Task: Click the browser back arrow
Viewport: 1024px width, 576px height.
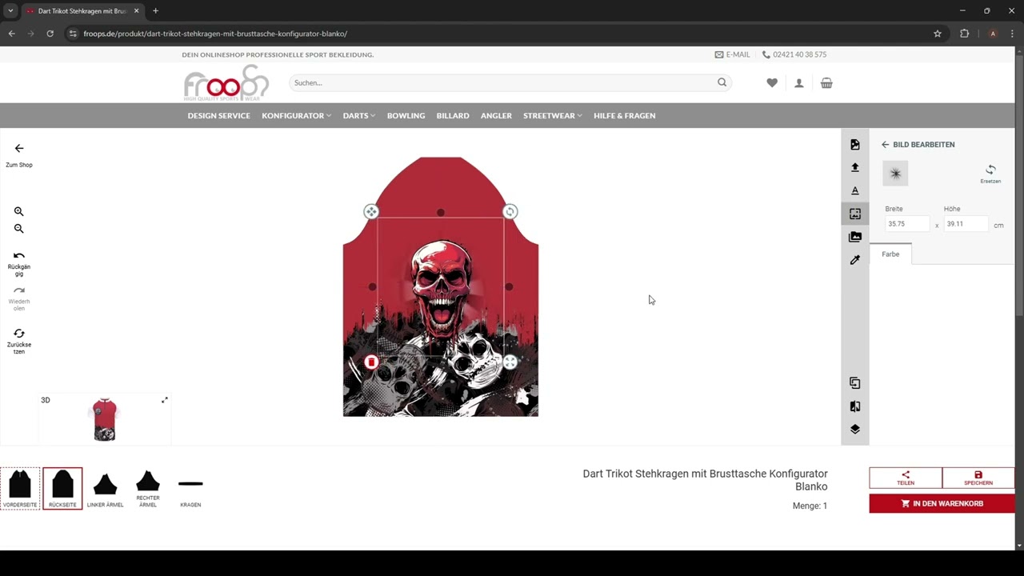Action: [x=11, y=34]
